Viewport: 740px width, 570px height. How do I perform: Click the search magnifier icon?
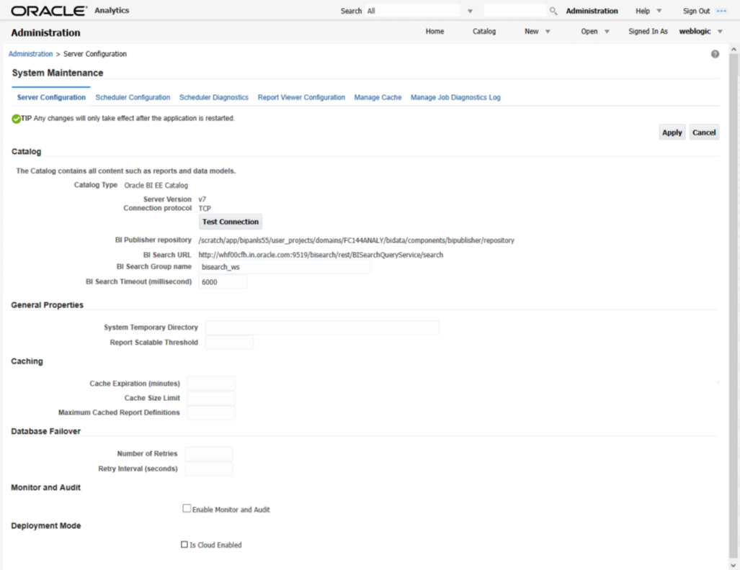553,11
